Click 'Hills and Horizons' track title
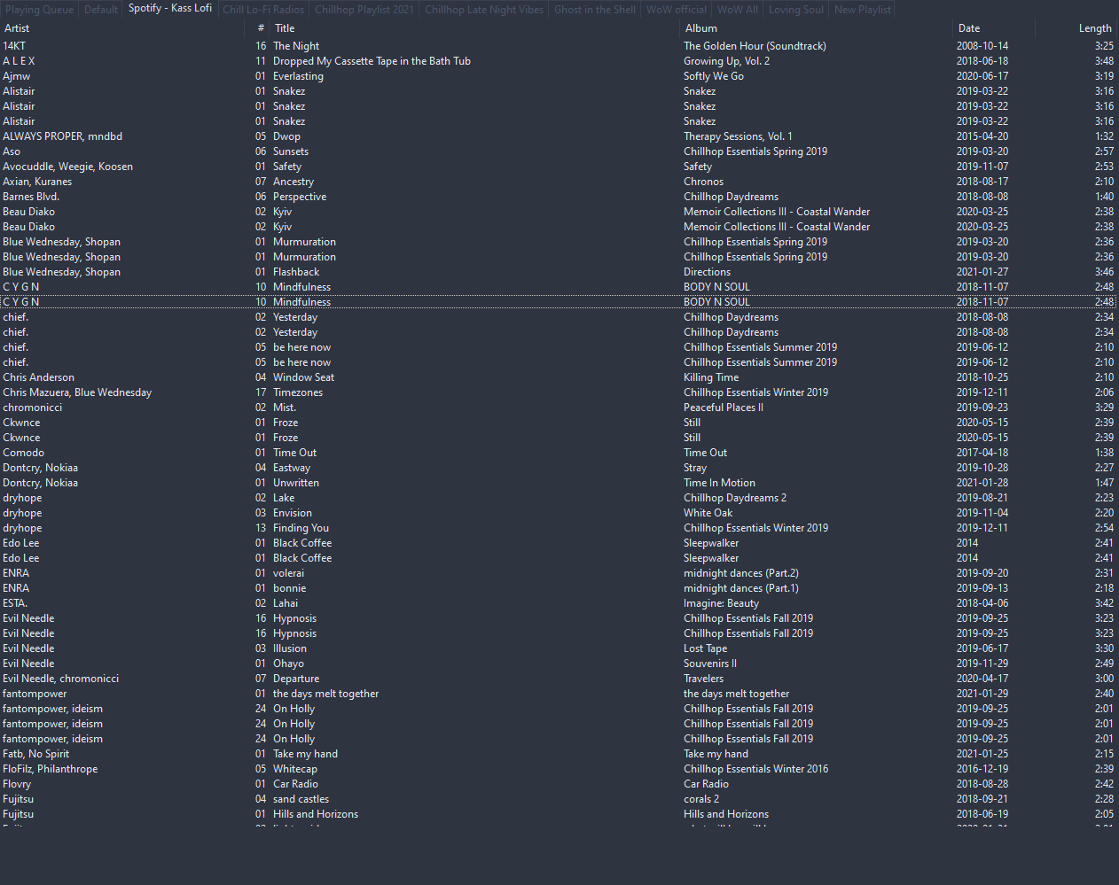This screenshot has height=885, width=1119. pyautogui.click(x=316, y=814)
